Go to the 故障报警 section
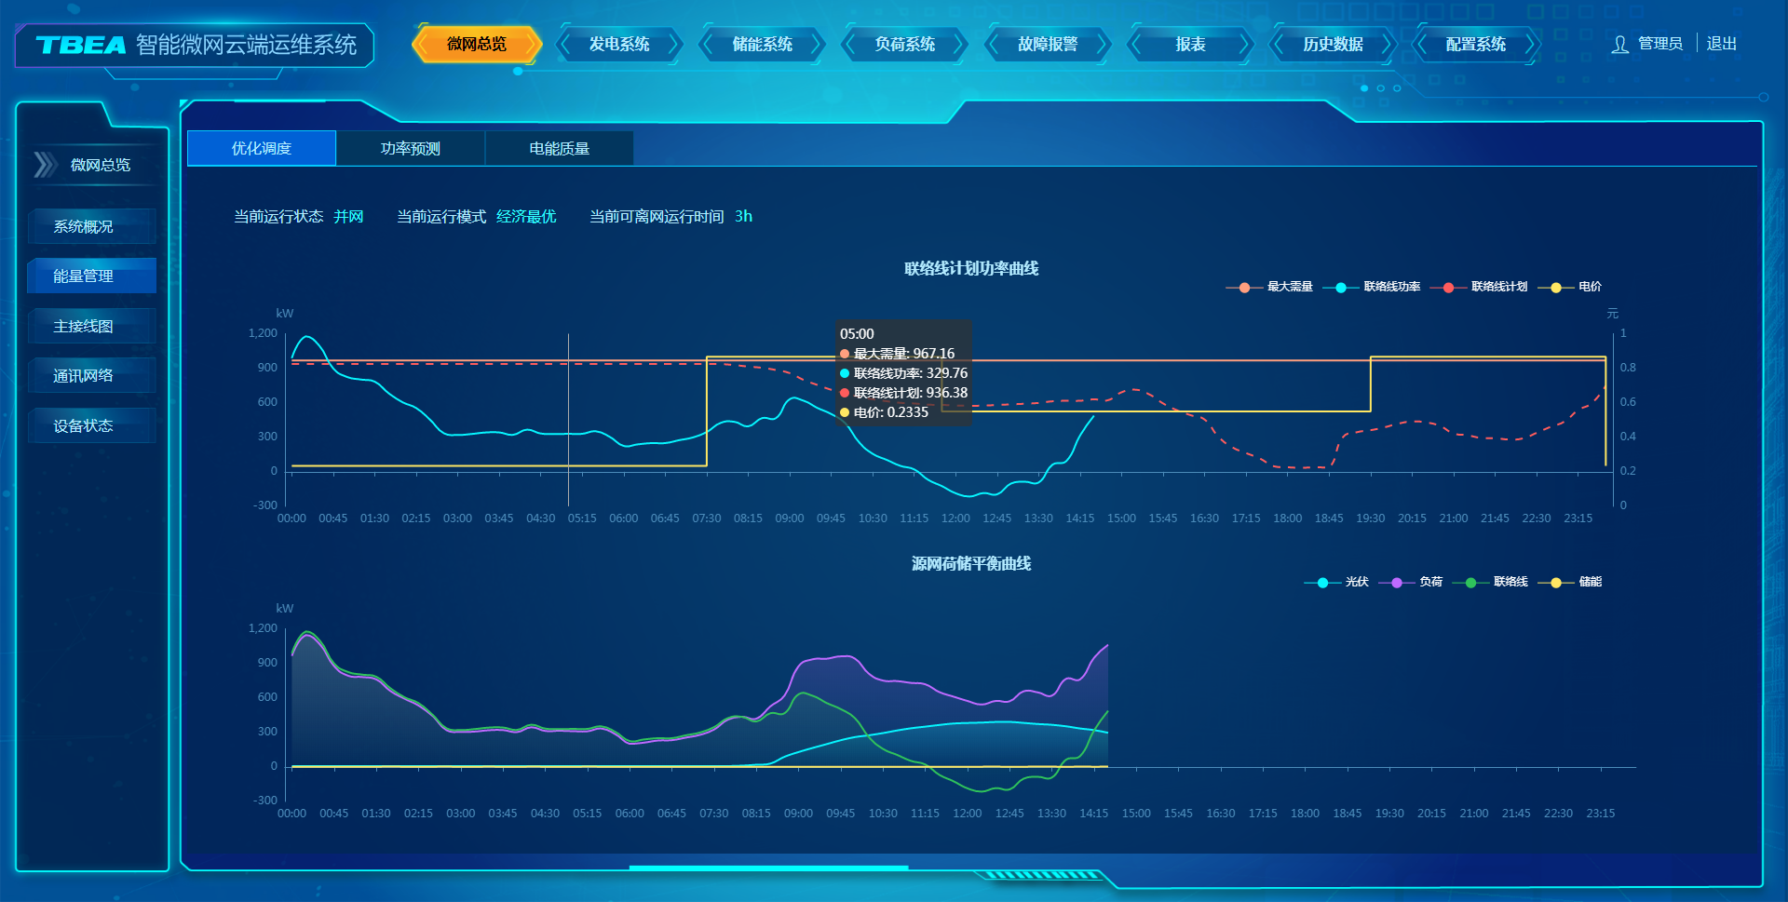Image resolution: width=1788 pixels, height=902 pixels. (x=1048, y=45)
